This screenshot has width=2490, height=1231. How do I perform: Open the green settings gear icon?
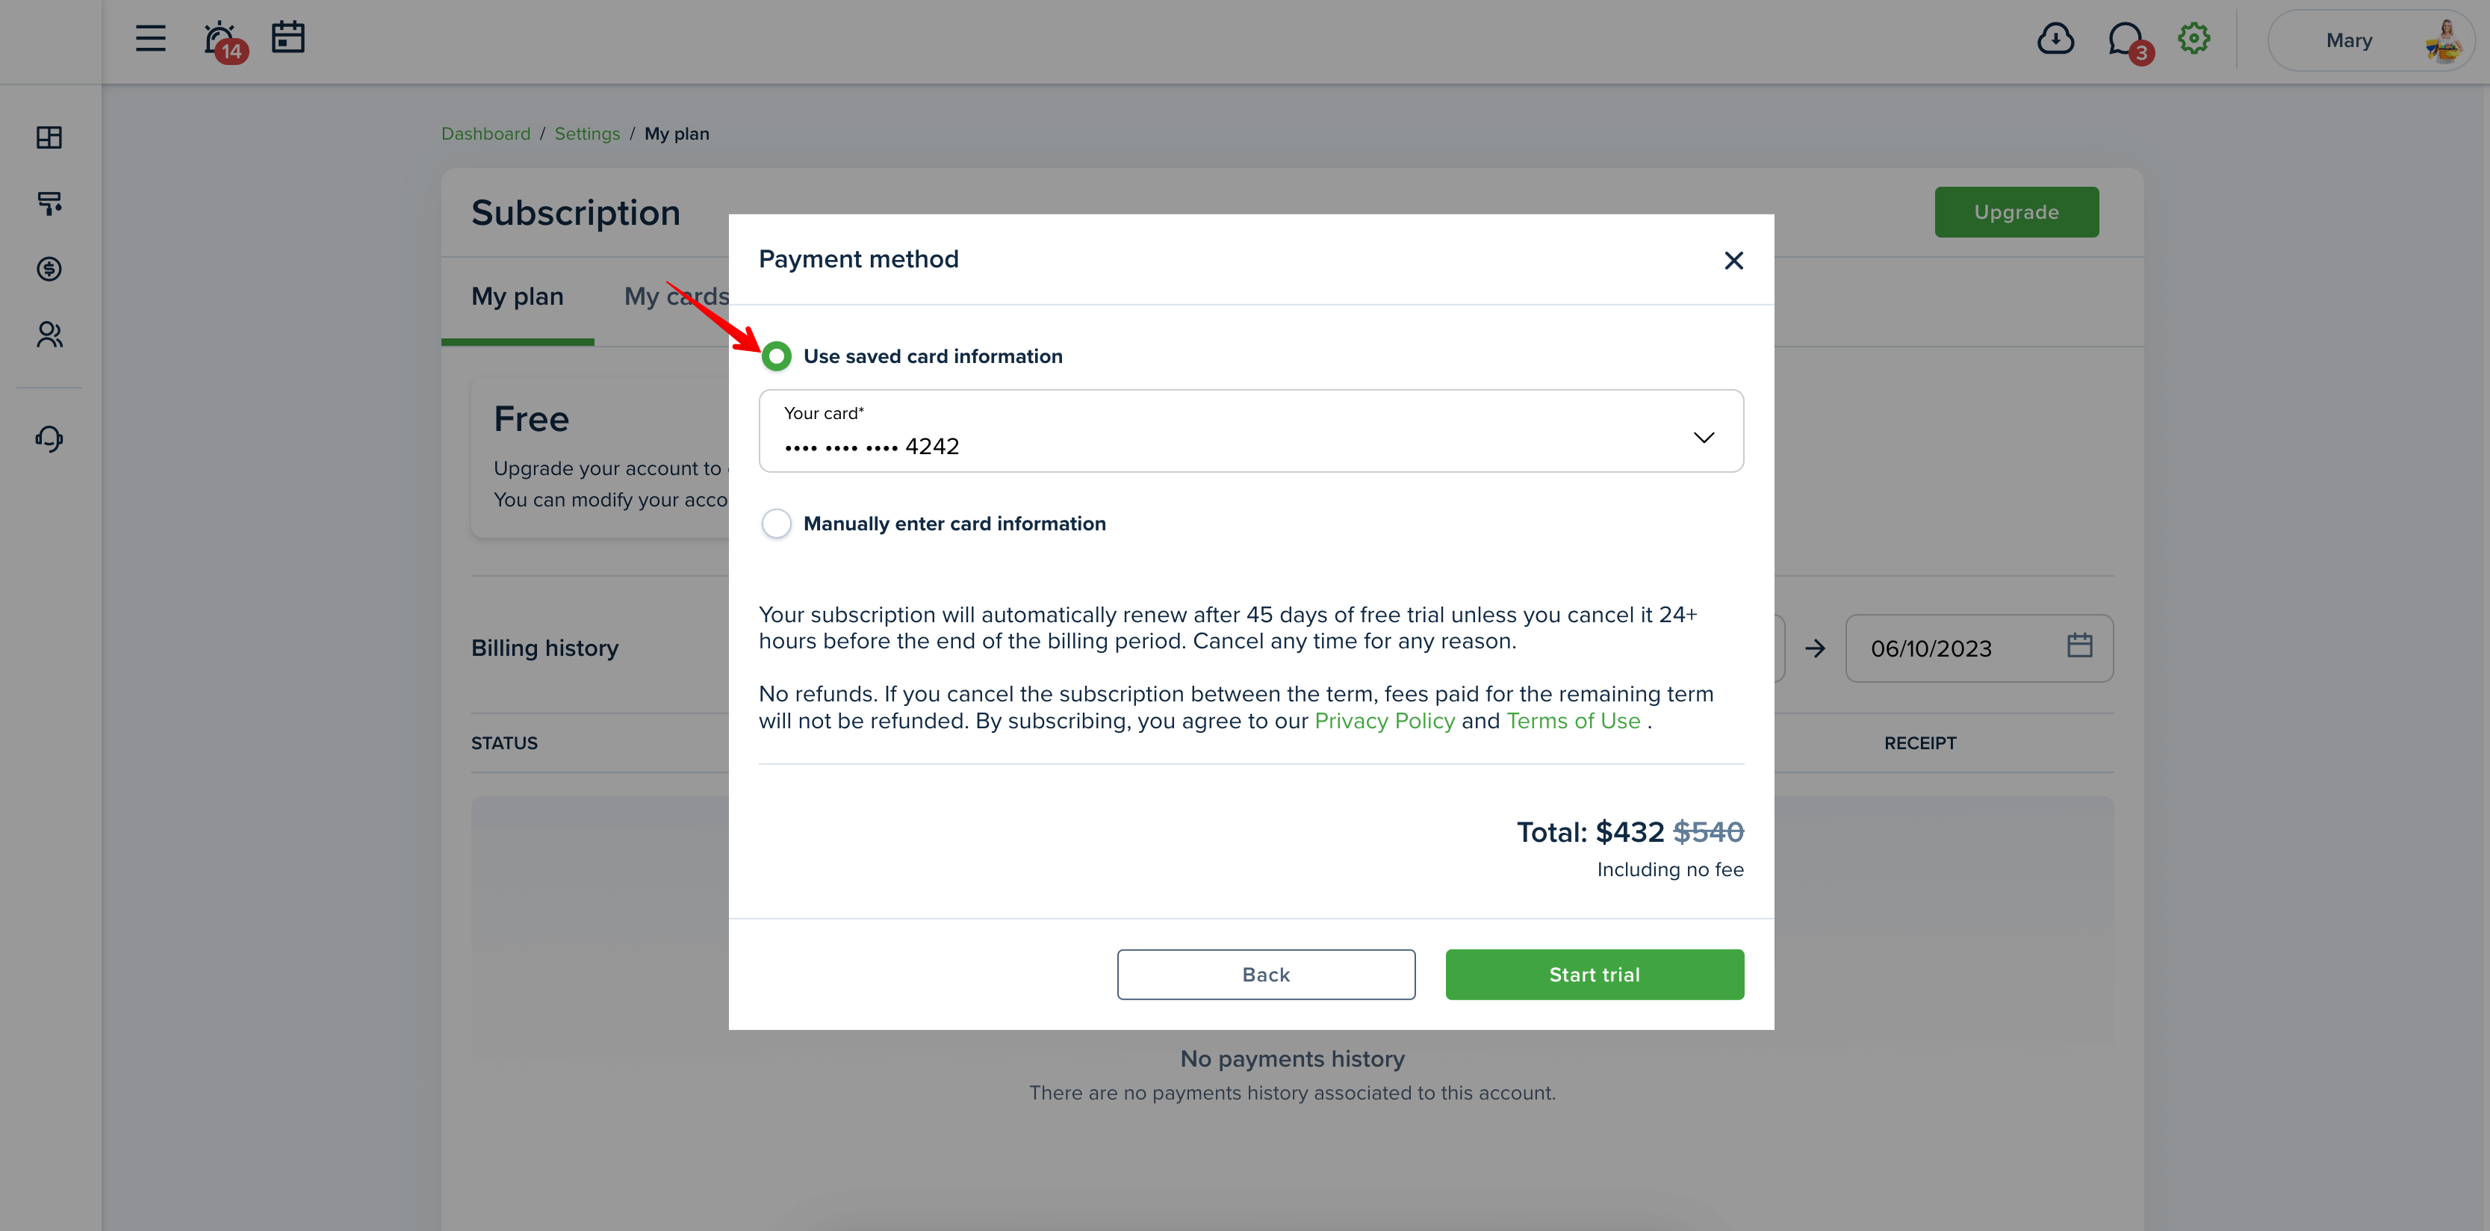click(2194, 39)
